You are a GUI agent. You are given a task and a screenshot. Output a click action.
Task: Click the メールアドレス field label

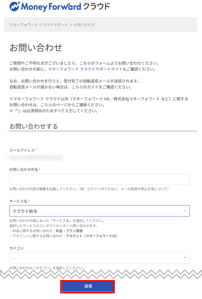22,150
